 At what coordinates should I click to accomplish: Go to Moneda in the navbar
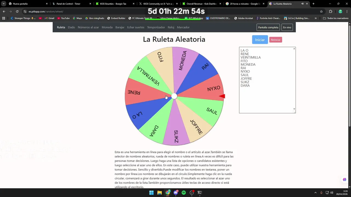click(x=107, y=27)
